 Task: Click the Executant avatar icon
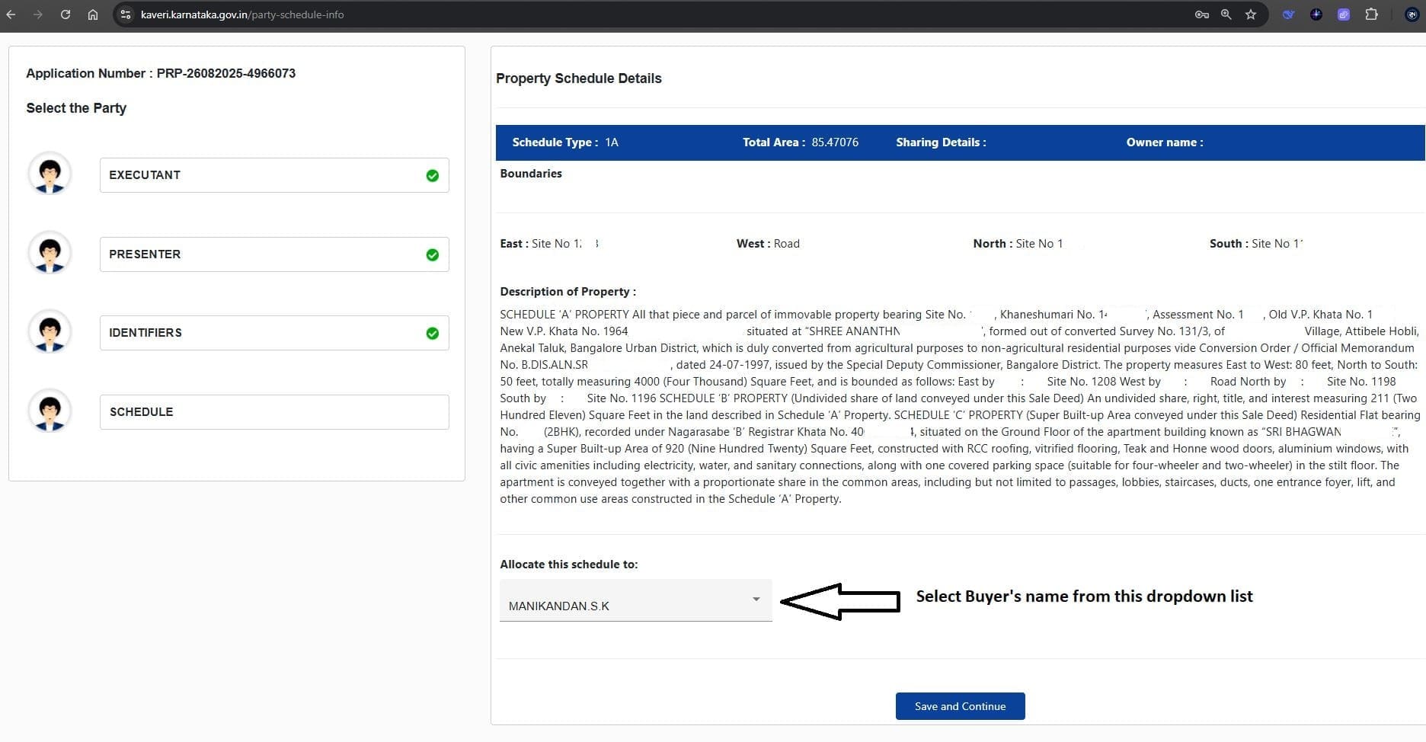(50, 174)
